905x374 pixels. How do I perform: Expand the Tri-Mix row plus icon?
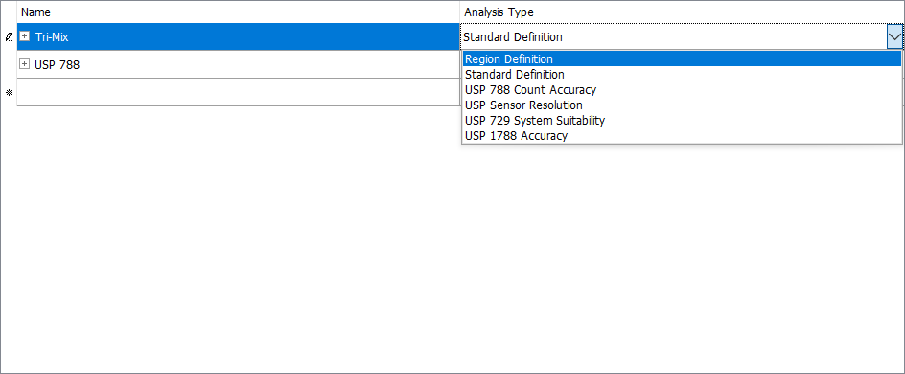[24, 36]
